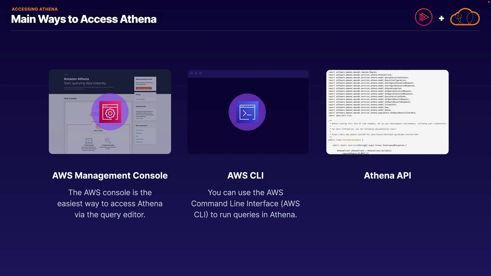
Task: Click the AWS CLI terminal prompt icon
Action: (247, 112)
